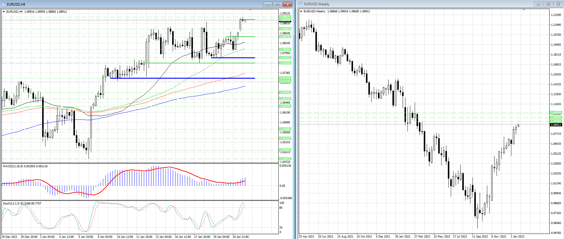Click the EURUSD,H4 window chart icon
Viewport: 564px width, 239px height.
[x=4, y=4]
